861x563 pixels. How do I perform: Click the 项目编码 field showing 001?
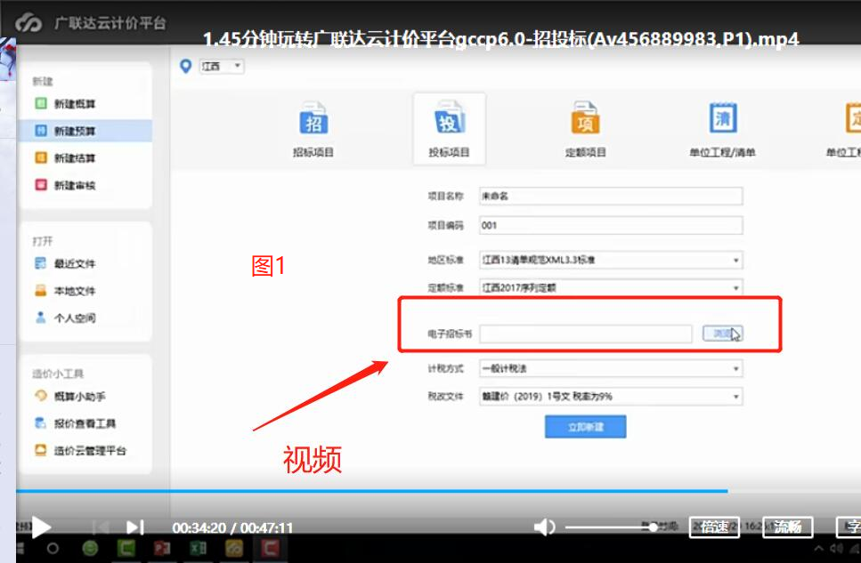pyautogui.click(x=611, y=225)
